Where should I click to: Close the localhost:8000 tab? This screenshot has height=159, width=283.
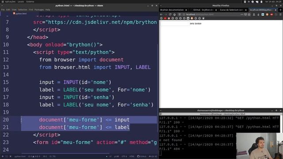(x=275, y=10)
